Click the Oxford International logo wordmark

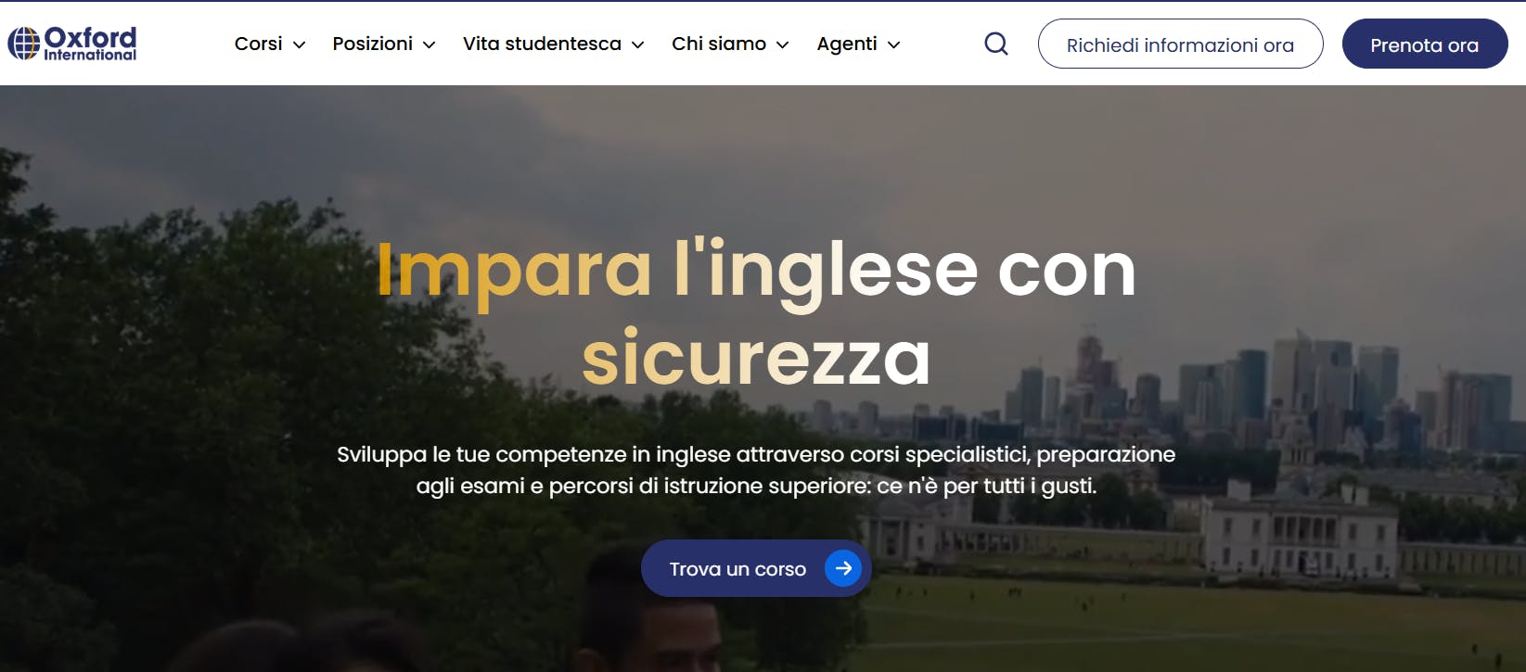coord(90,44)
